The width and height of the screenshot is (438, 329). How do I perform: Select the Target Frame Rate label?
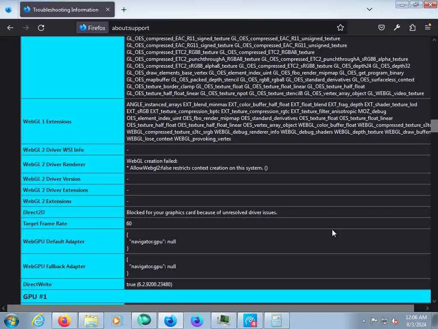(x=45, y=224)
